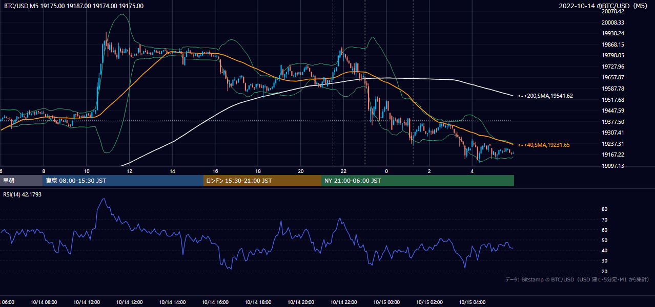
Task: Click hour label 20 under price chart
Action: coord(301,171)
